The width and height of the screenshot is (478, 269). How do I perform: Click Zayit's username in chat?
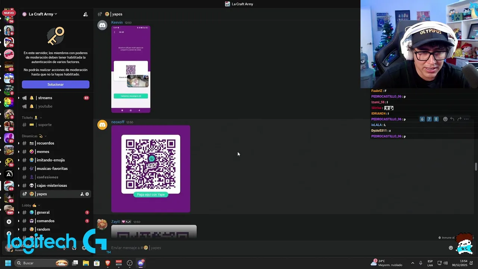point(115,222)
